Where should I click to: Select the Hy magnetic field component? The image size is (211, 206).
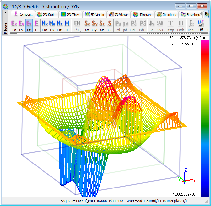tap(52, 24)
